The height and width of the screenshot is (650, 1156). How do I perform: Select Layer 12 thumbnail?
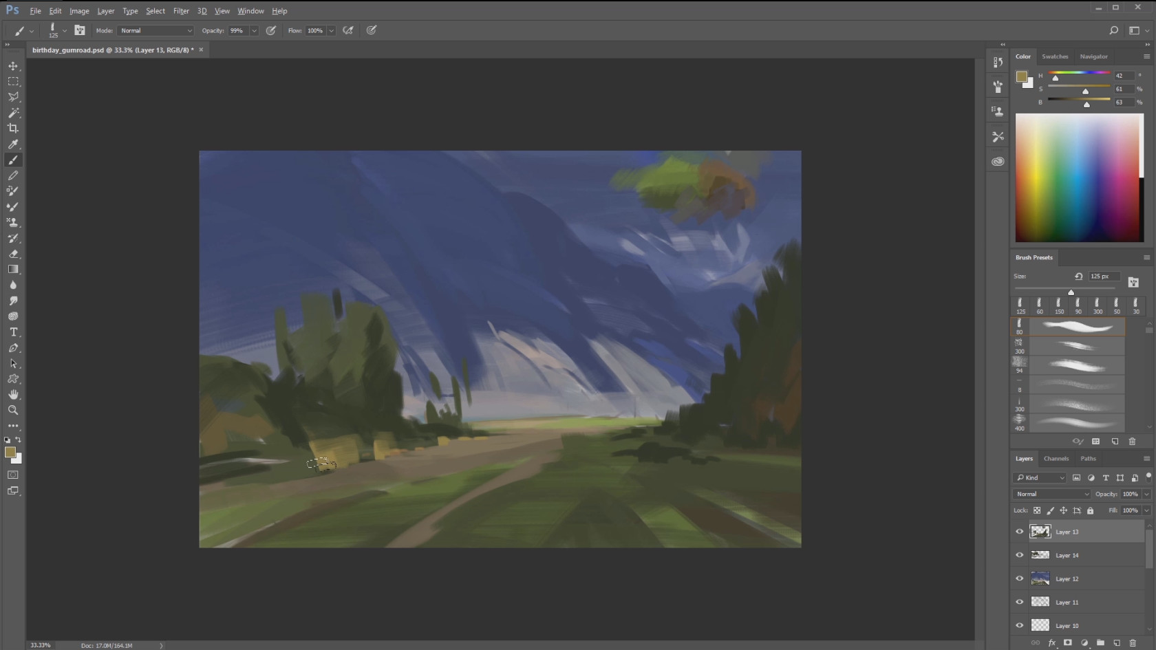pyautogui.click(x=1040, y=578)
